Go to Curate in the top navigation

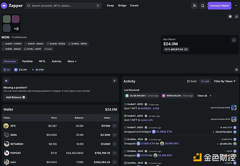coord(134,6)
